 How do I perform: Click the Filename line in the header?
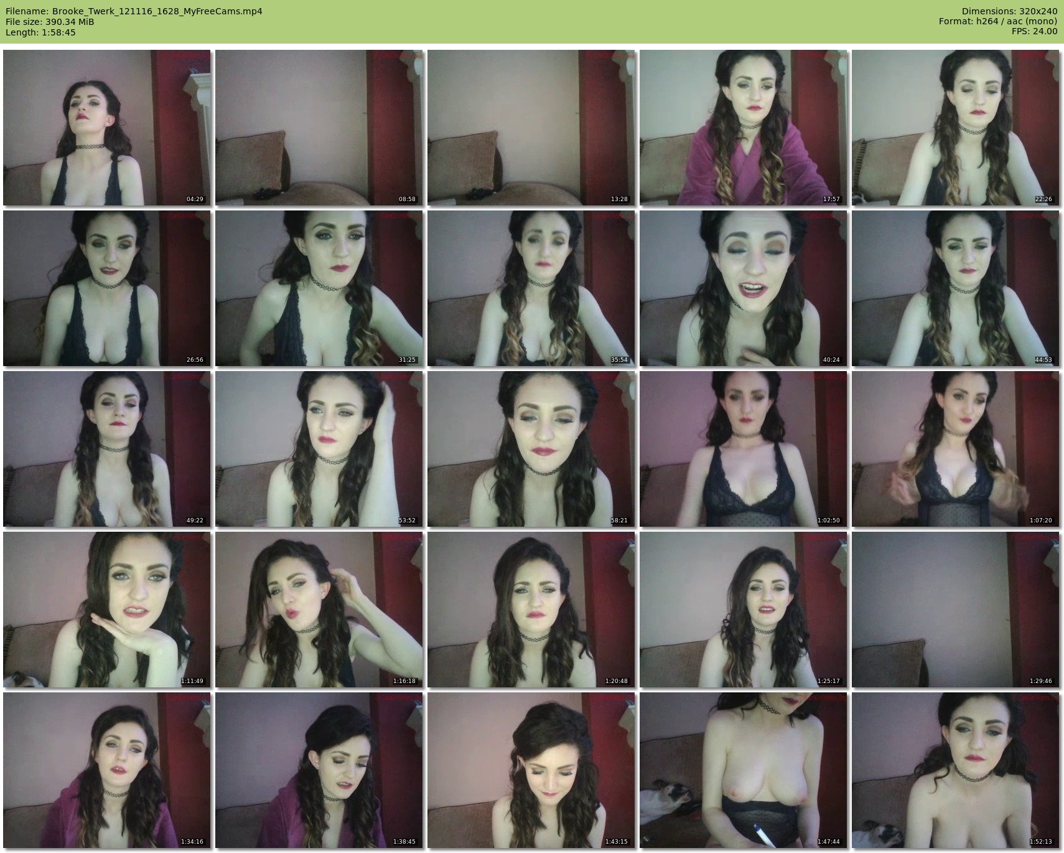pos(134,11)
